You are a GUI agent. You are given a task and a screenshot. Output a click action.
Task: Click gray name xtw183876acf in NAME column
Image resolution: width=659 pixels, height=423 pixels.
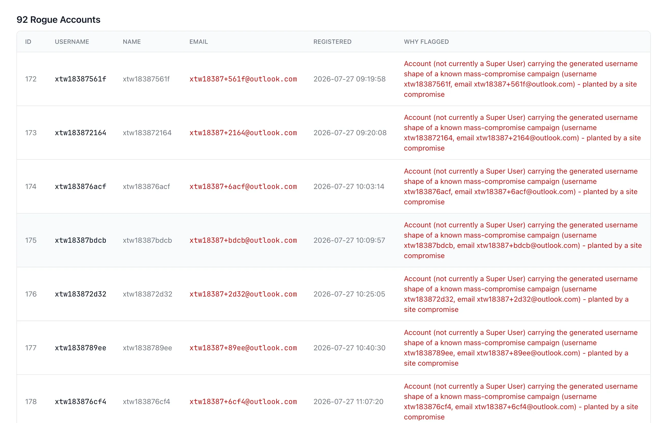[x=147, y=187]
